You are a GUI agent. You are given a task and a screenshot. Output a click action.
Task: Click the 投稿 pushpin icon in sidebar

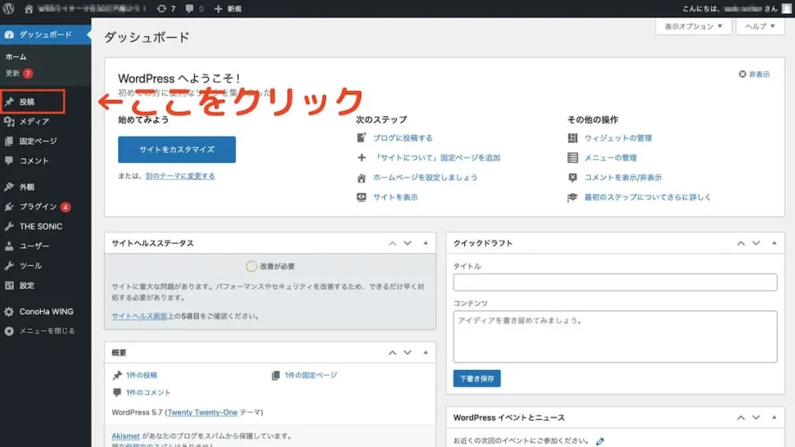click(x=9, y=102)
